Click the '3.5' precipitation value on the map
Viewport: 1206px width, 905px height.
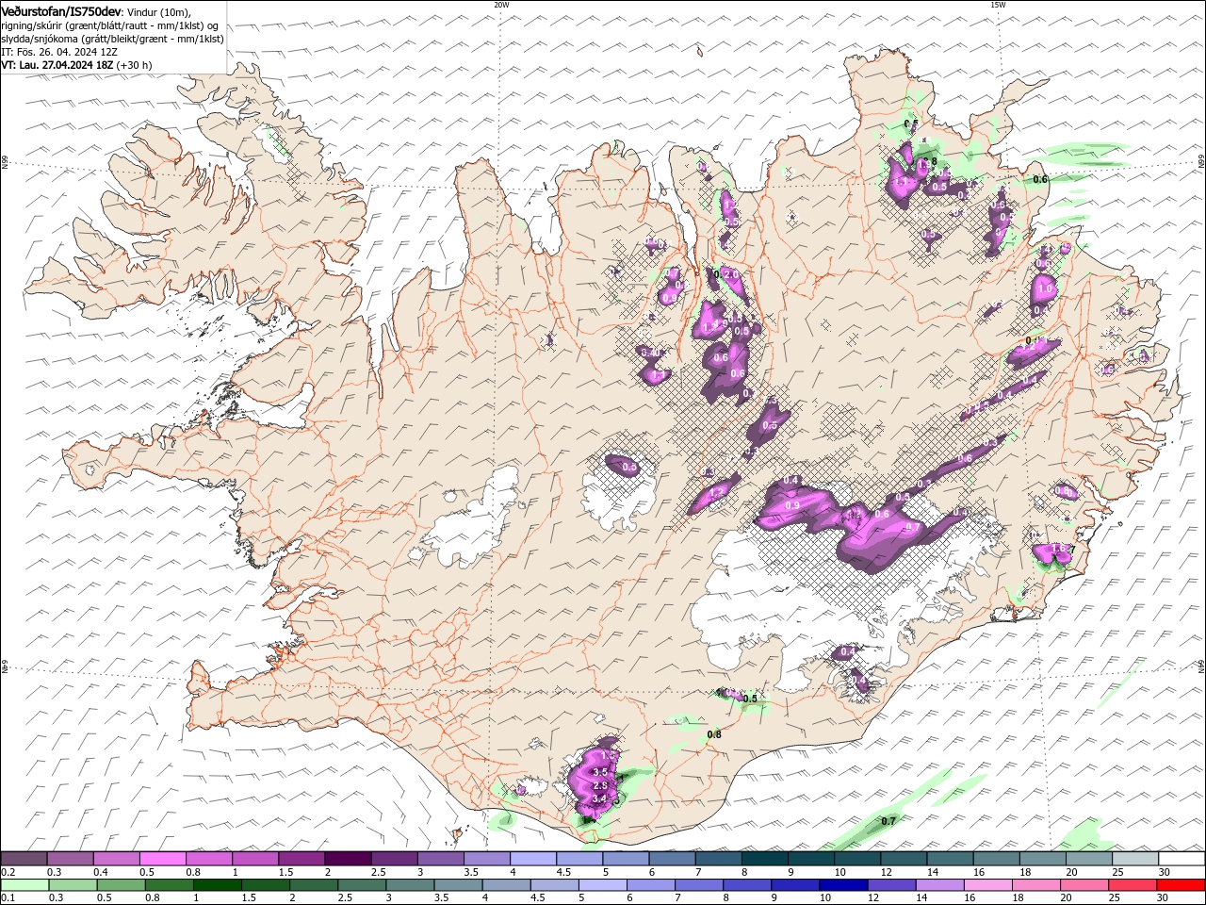[x=600, y=772]
